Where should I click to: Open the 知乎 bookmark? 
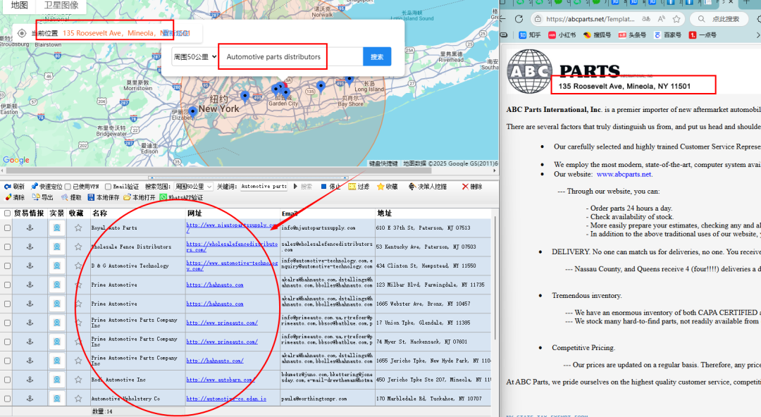[x=529, y=35]
